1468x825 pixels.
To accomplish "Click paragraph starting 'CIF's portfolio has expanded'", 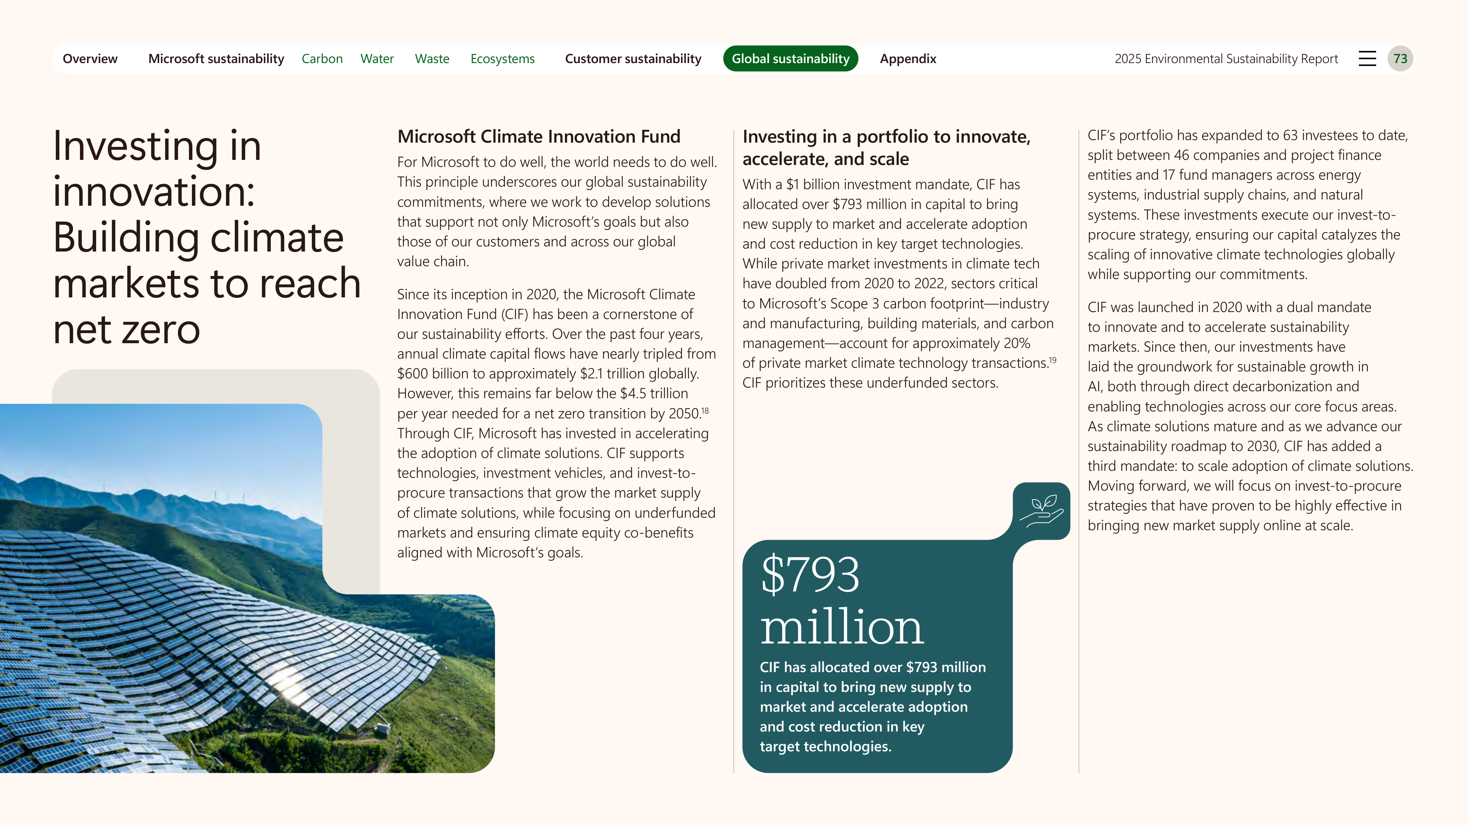I will coord(1247,205).
